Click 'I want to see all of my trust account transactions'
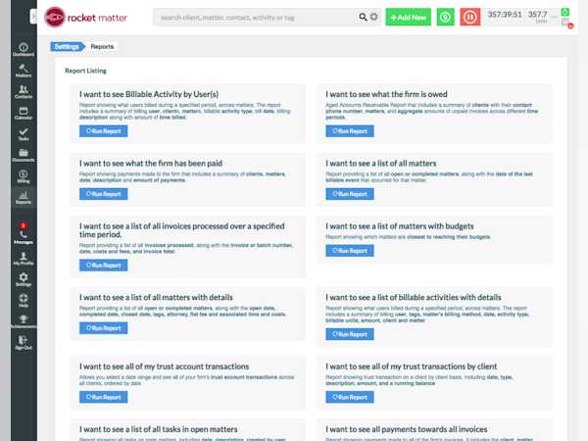The image size is (588, 441). click(164, 367)
